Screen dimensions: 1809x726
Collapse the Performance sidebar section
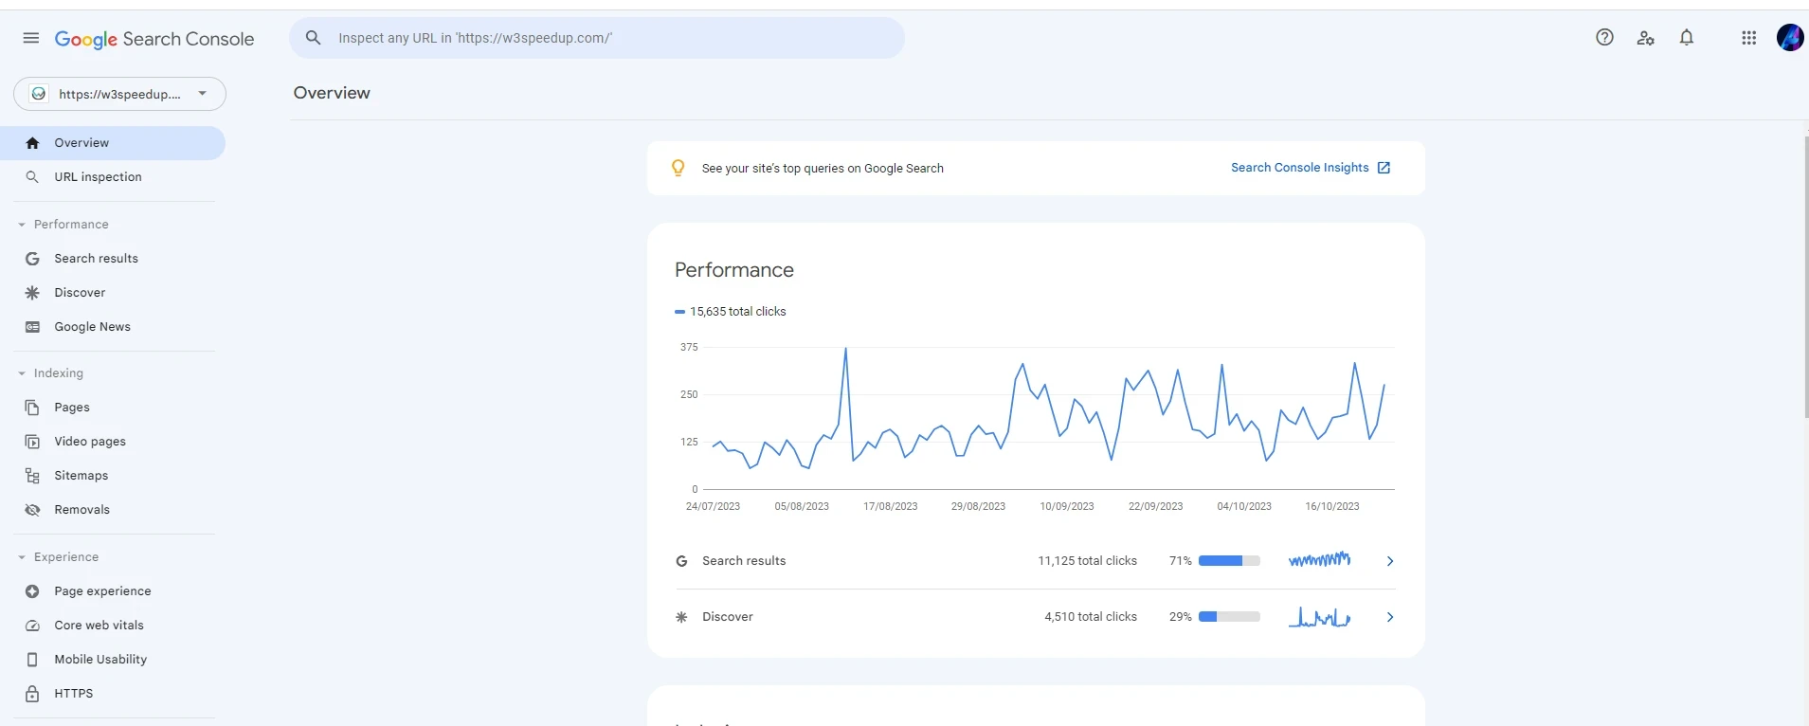tap(22, 225)
